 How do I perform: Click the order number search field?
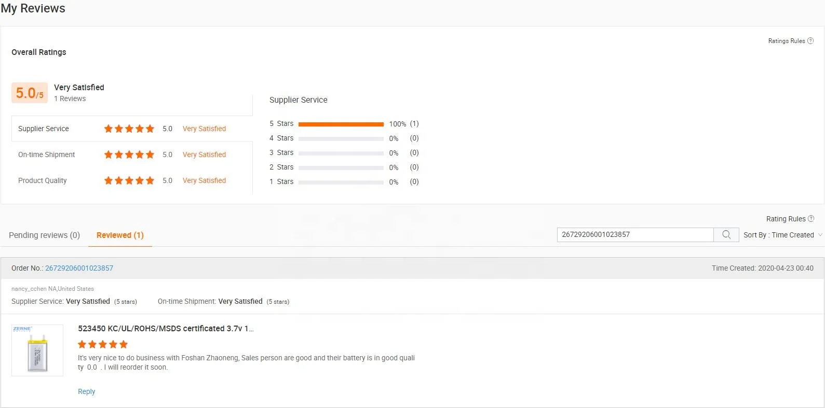coord(635,235)
